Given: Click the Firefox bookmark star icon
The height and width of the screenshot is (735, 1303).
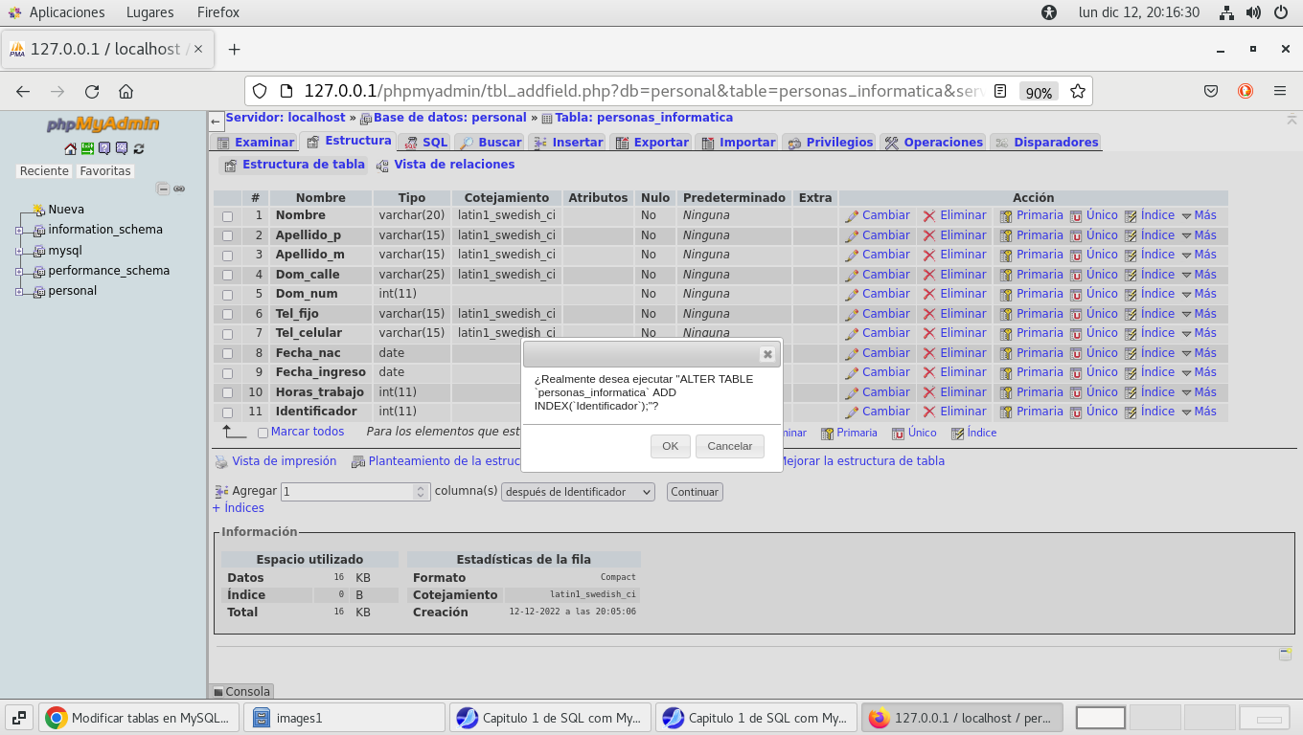Looking at the screenshot, I should pyautogui.click(x=1078, y=92).
